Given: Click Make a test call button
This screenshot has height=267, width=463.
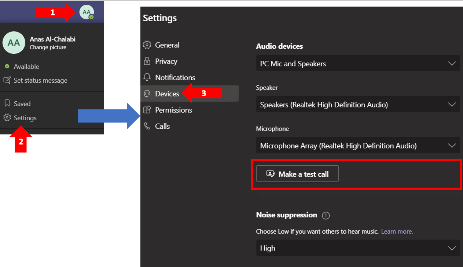Looking at the screenshot, I should (x=297, y=174).
